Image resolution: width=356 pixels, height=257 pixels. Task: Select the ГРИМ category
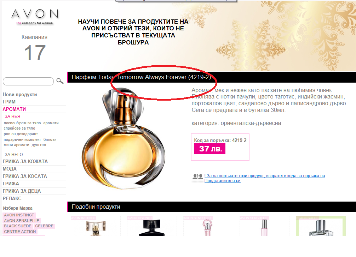point(9,102)
